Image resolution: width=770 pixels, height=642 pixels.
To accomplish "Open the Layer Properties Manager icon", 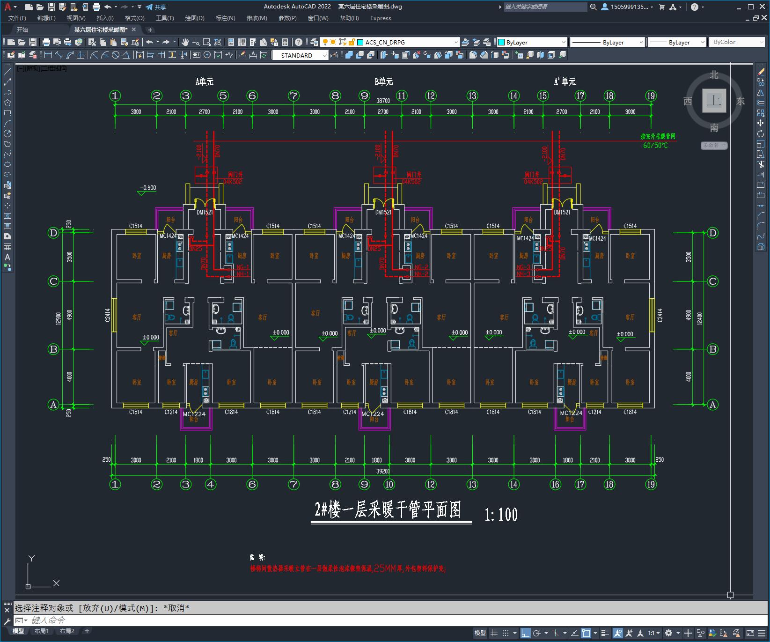I will [314, 42].
